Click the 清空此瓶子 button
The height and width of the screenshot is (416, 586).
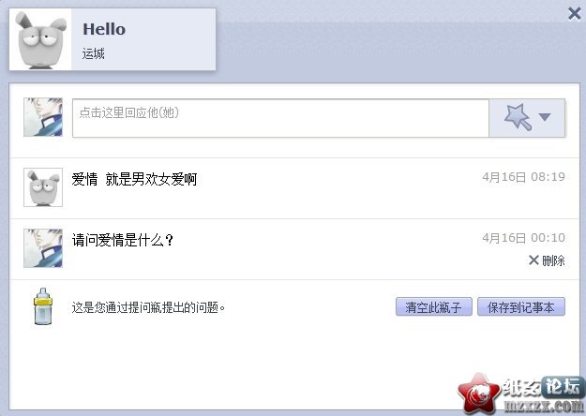433,307
